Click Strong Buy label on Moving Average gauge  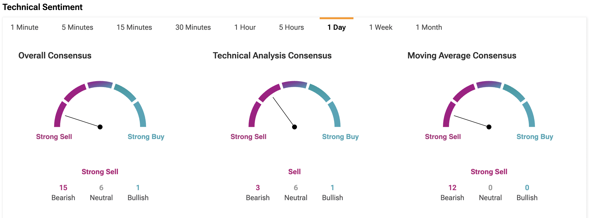click(x=535, y=137)
